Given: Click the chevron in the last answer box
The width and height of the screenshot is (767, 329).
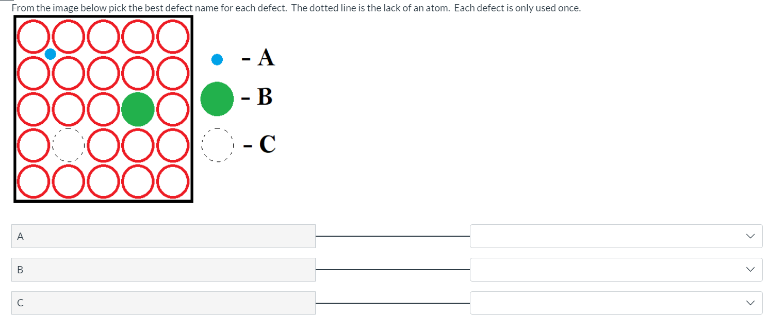Looking at the screenshot, I should [749, 303].
